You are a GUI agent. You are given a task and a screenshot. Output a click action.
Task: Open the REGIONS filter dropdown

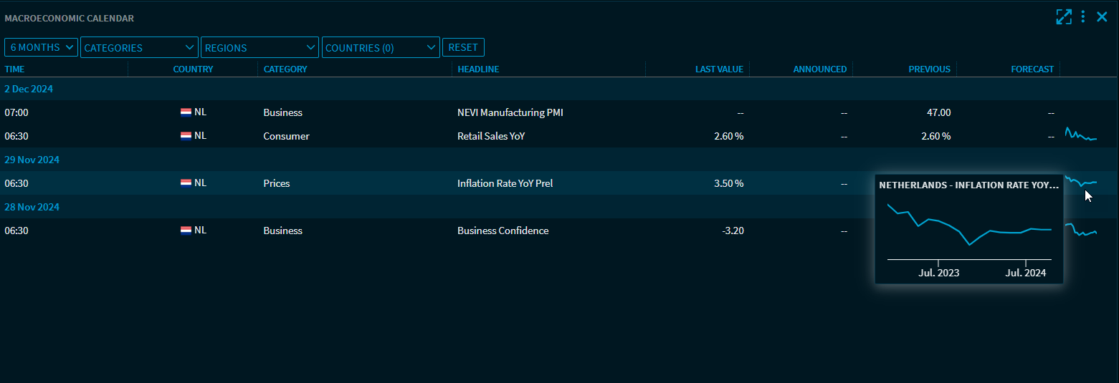[259, 47]
